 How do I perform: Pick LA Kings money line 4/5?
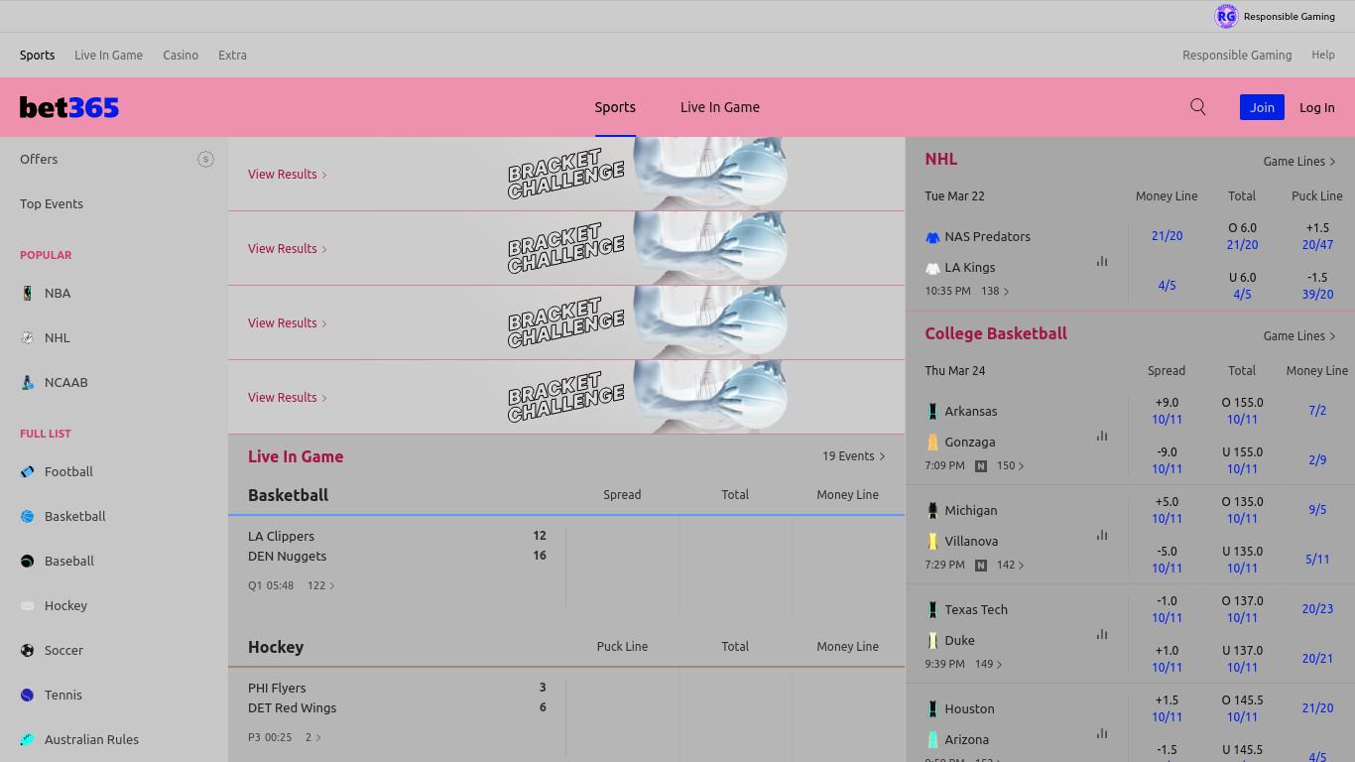tap(1167, 286)
